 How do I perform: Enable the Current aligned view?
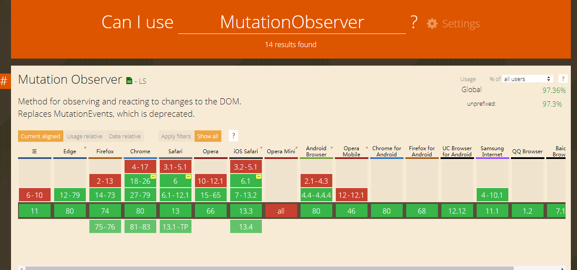40,136
